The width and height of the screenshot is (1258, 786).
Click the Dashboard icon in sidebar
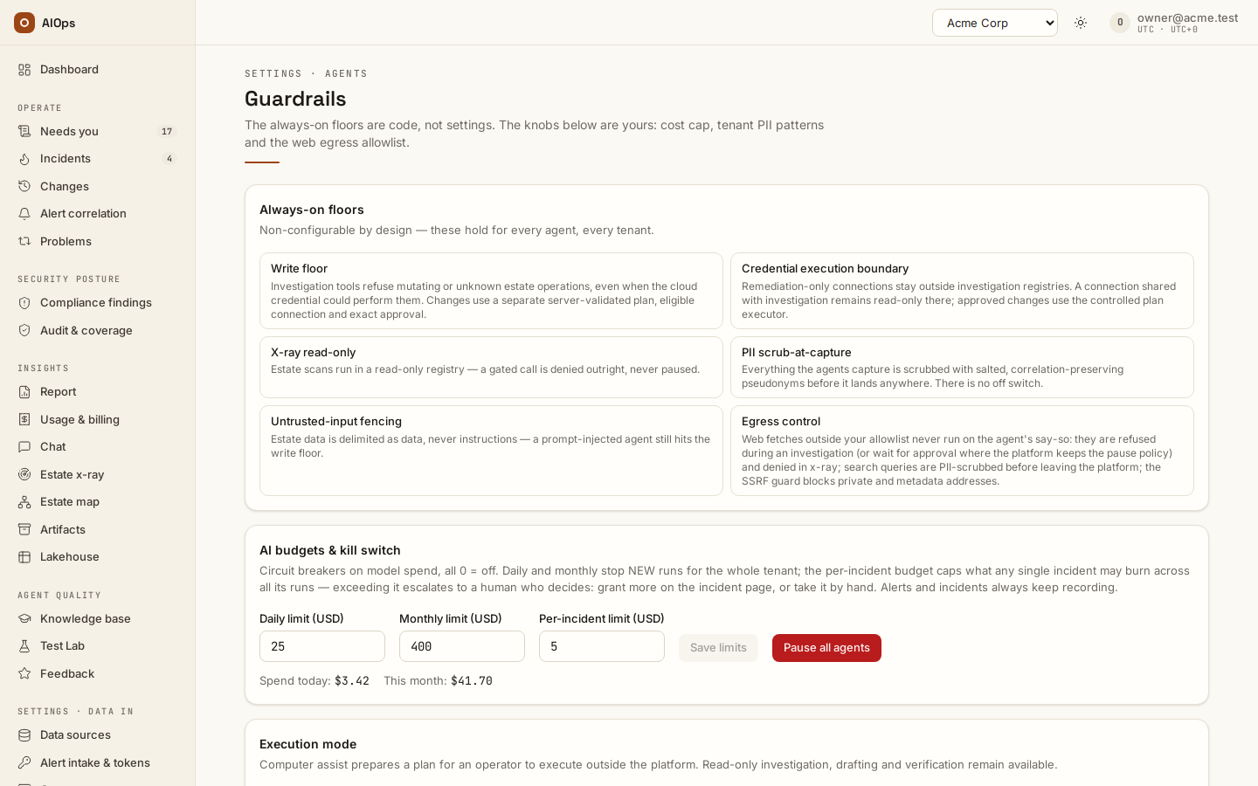(24, 70)
